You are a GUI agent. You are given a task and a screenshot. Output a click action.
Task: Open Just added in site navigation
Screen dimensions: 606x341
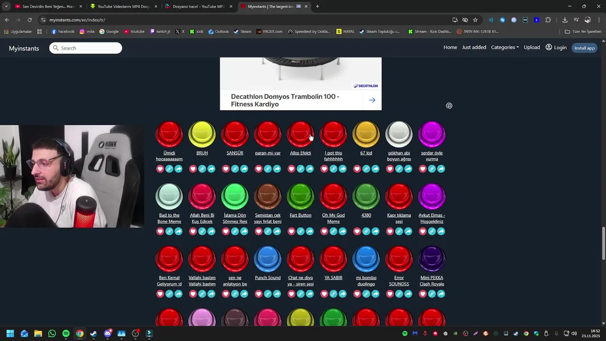(x=474, y=47)
